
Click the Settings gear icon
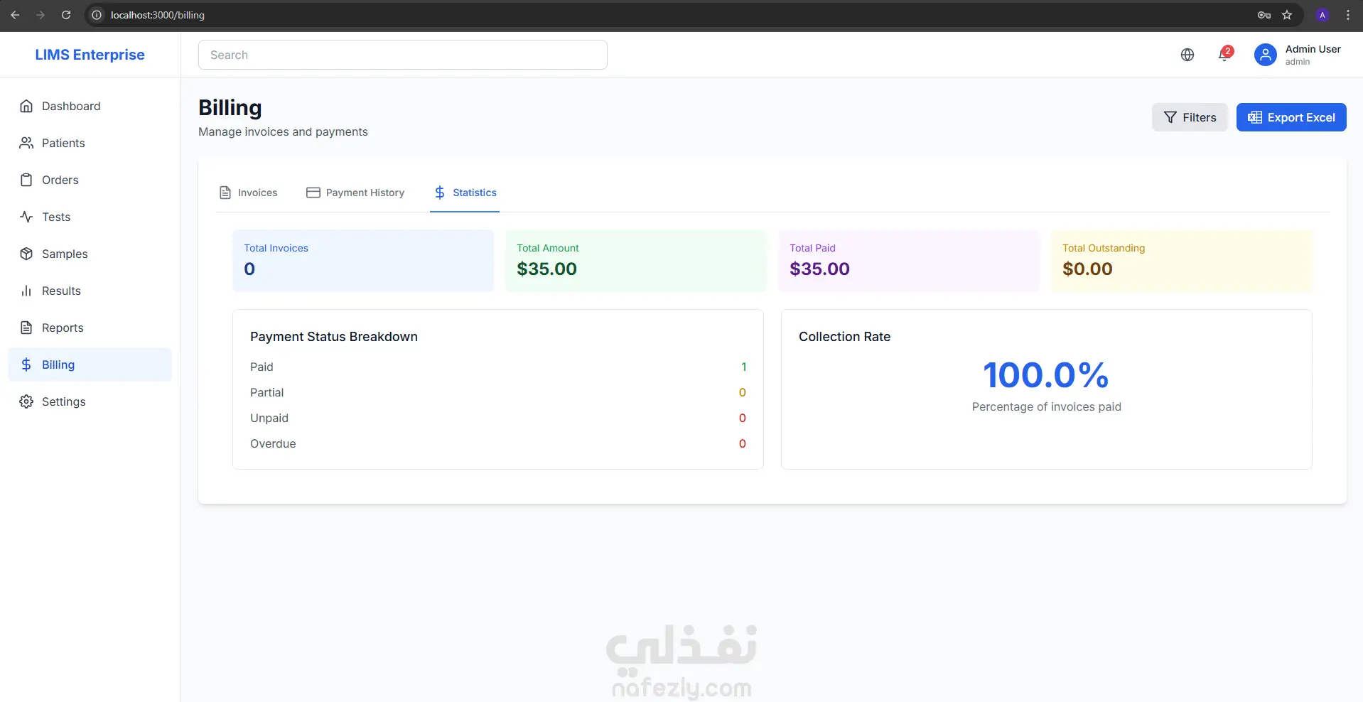[26, 401]
